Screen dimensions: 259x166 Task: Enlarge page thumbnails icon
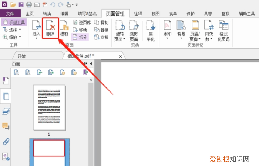[x=16, y=72]
